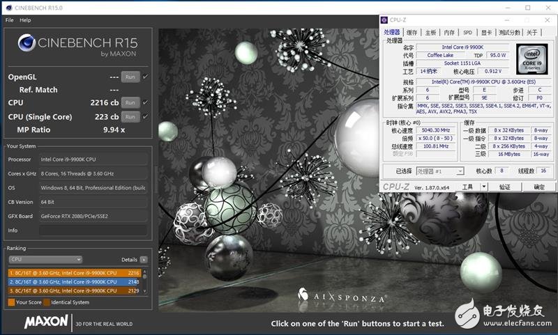This screenshot has height=335, width=558.
Task: Click the bus speed value 100.81 MHz
Action: coord(436,146)
